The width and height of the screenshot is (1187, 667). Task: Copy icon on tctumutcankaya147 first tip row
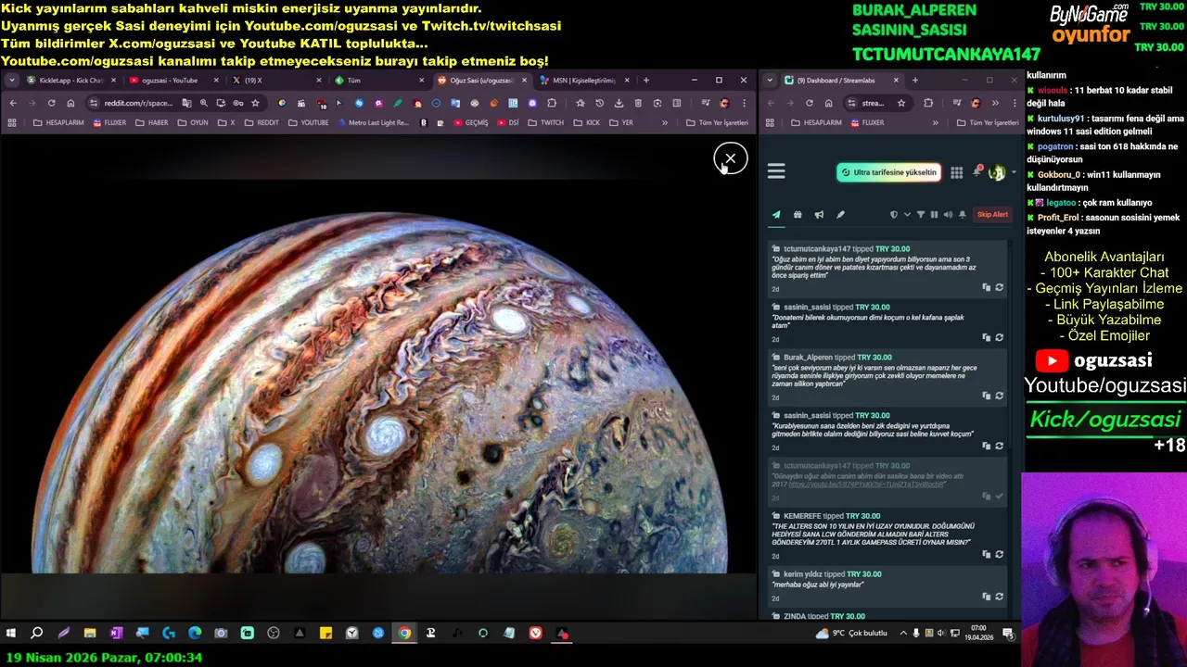(x=986, y=288)
